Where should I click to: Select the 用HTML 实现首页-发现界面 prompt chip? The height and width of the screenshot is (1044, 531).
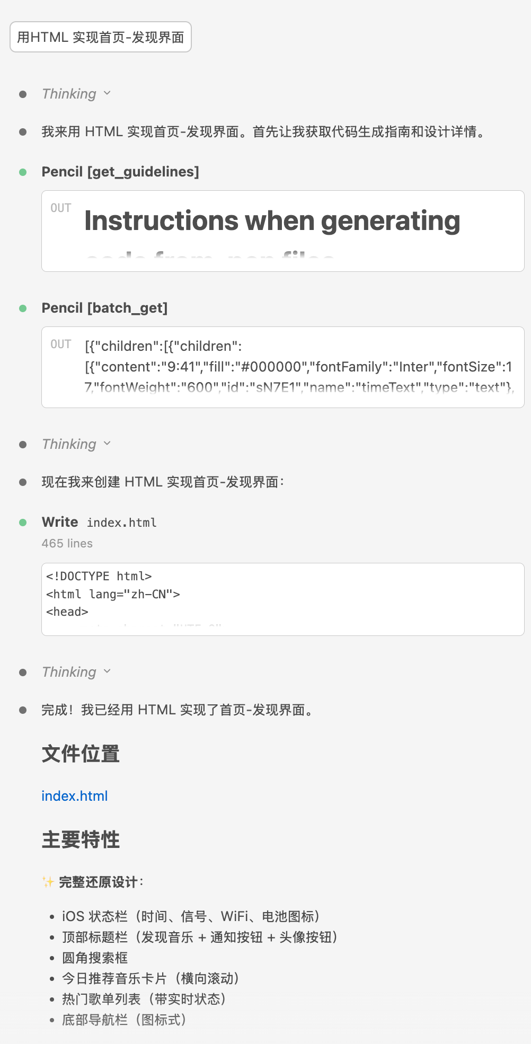[101, 37]
